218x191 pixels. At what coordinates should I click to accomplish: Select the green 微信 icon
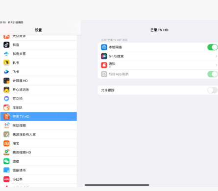(x=6, y=161)
